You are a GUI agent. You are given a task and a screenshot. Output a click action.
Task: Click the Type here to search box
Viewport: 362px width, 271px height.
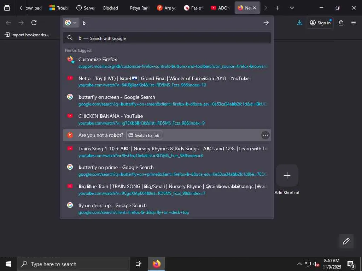pyautogui.click(x=74, y=264)
